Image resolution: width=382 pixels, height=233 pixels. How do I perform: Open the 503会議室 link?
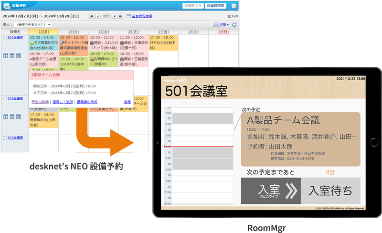15,138
